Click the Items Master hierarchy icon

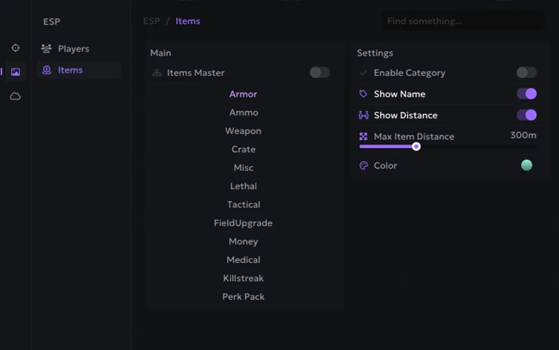[x=156, y=73]
